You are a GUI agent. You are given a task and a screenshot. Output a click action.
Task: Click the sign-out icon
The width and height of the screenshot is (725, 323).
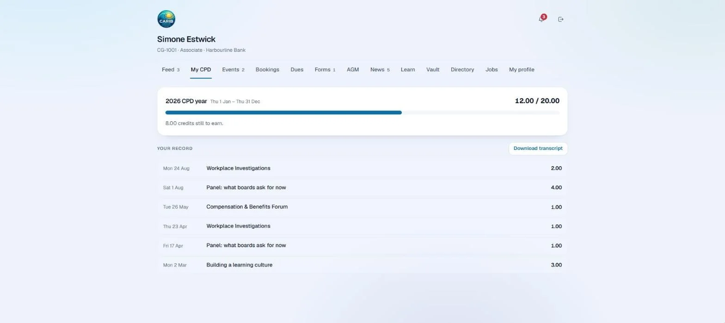coord(561,19)
